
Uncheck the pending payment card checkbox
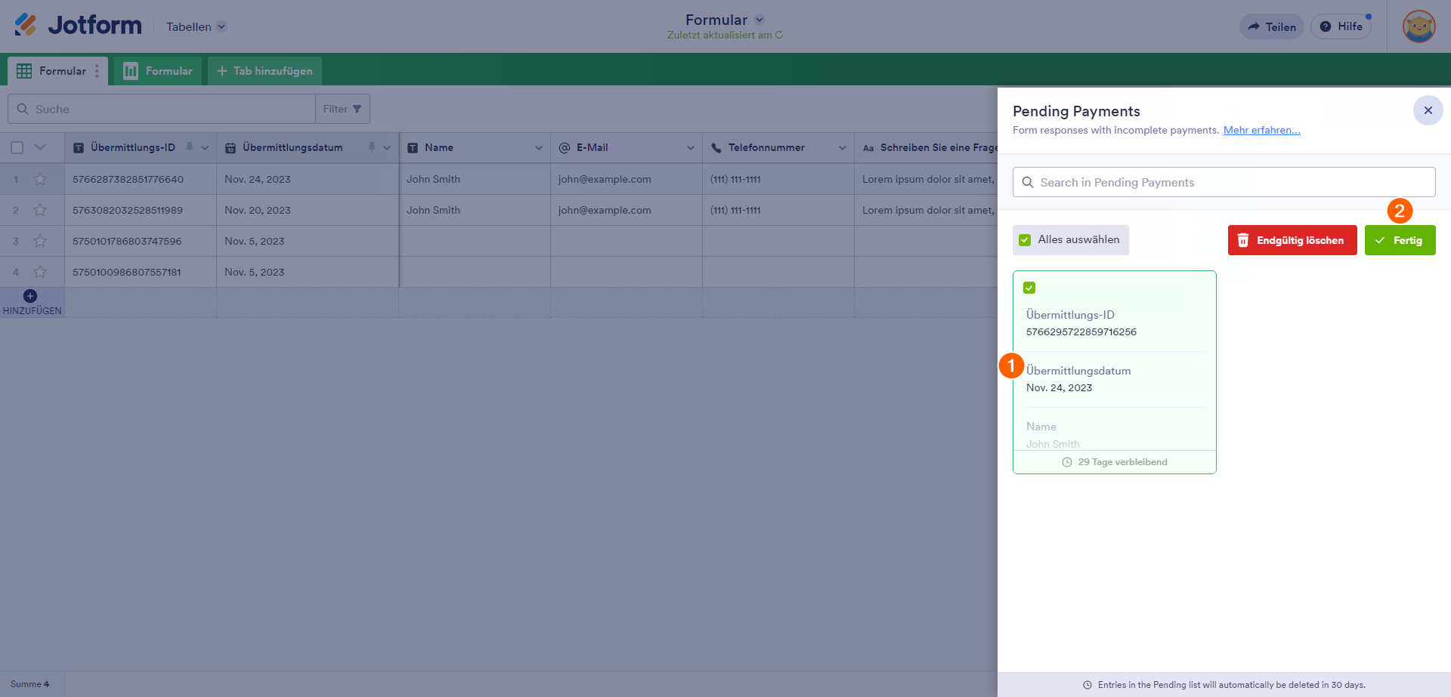click(x=1029, y=288)
